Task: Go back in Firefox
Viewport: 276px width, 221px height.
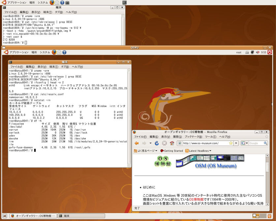Action: click(x=137, y=143)
